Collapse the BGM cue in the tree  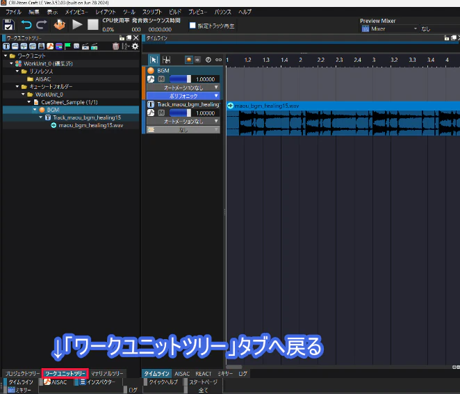[35, 109]
